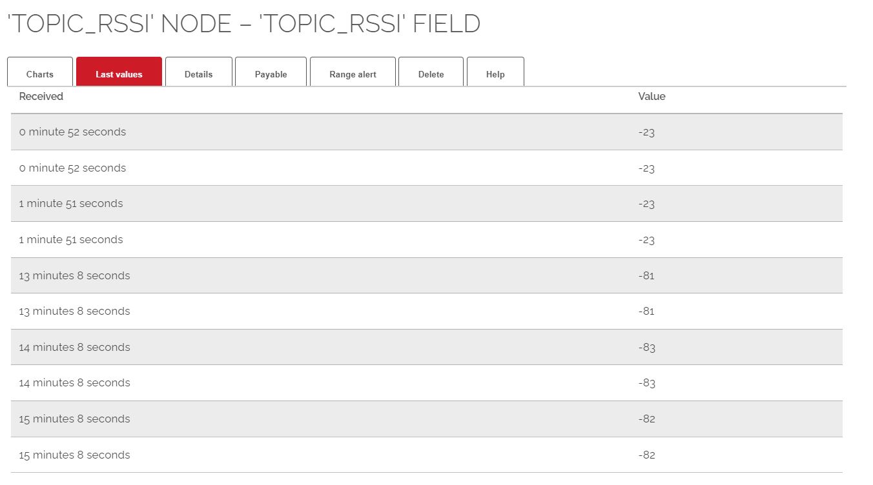
Task: Switch to the Details tab
Action: coord(198,74)
